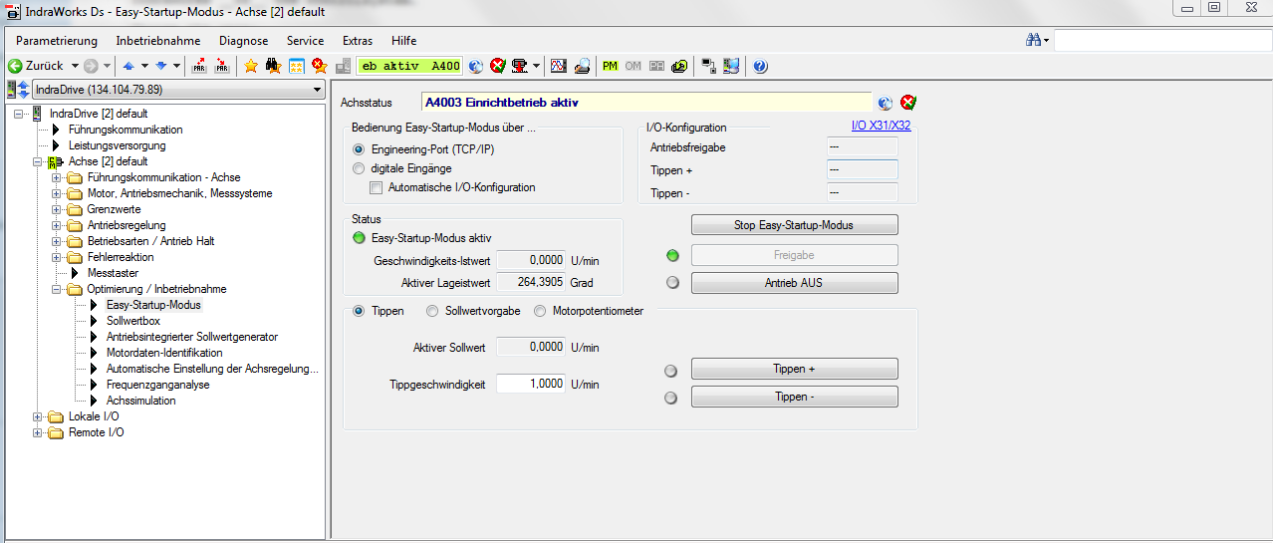The height and width of the screenshot is (543, 1273).
Task: Click the network connection devices icon
Action: tap(709, 66)
